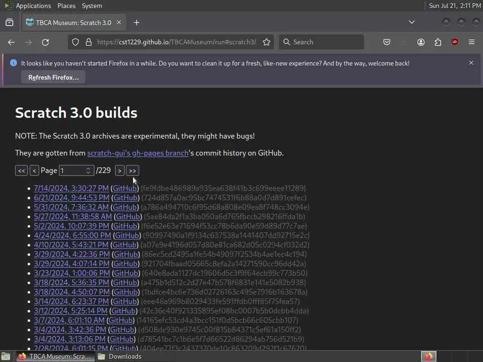Open the Extensions puzzle icon
The image size is (483, 362).
point(438,42)
